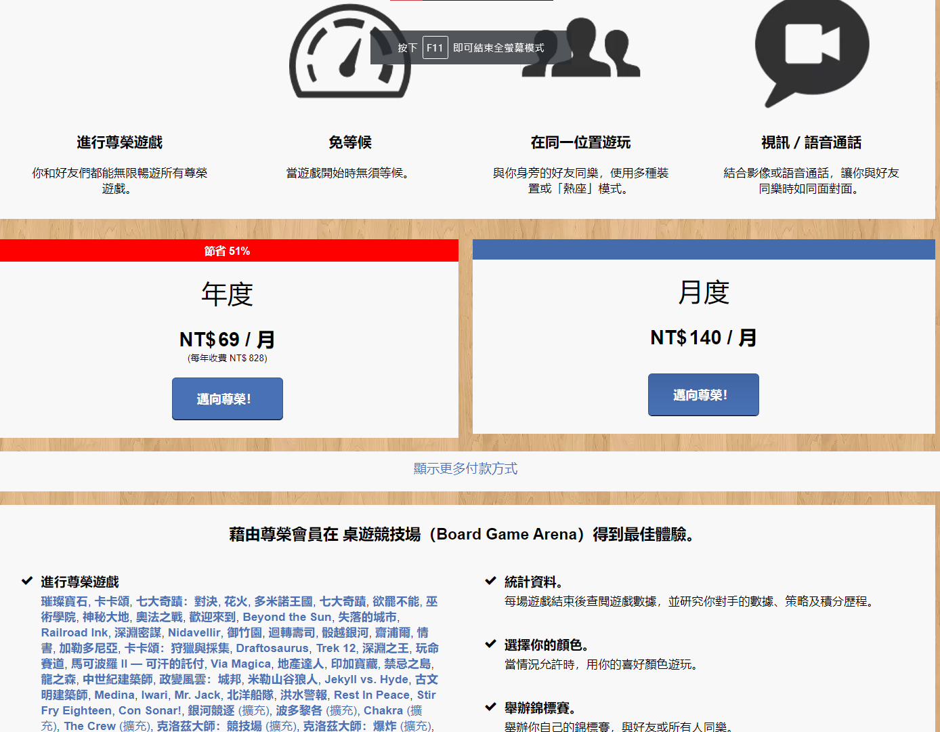Click the F11 fullscreen exit notification
The image size is (940, 732).
(x=471, y=47)
